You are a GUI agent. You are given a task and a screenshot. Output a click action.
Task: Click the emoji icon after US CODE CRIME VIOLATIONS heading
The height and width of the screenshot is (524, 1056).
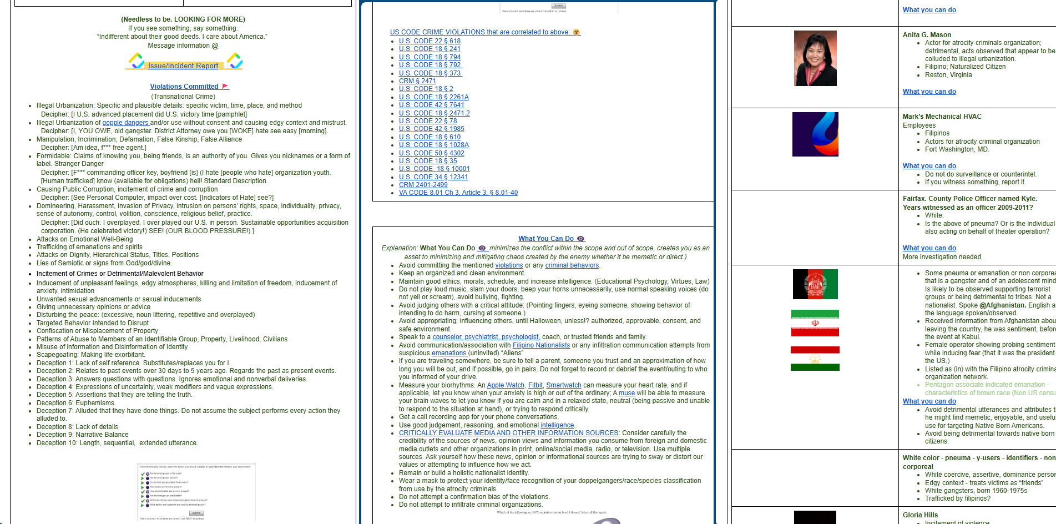[577, 32]
